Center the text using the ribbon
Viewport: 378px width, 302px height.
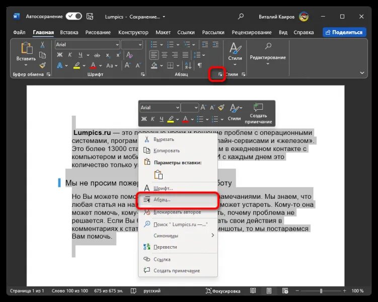coord(165,55)
